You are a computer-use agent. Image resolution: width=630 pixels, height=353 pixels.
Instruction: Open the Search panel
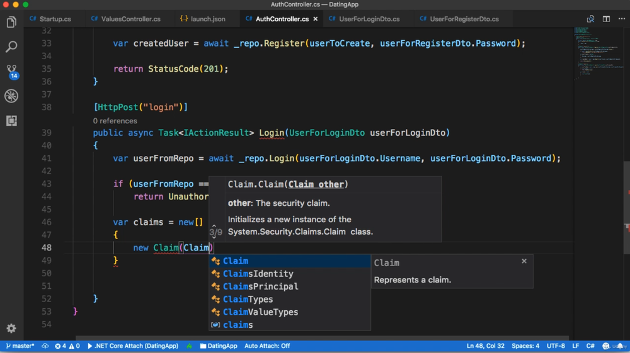pyautogui.click(x=11, y=47)
